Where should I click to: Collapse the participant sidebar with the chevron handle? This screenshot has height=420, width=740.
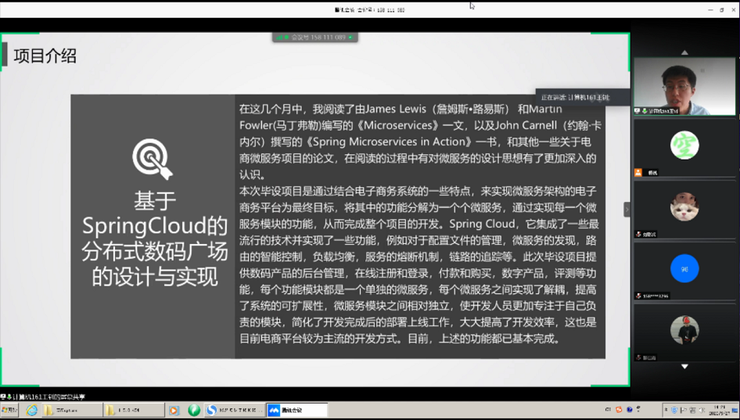627,209
